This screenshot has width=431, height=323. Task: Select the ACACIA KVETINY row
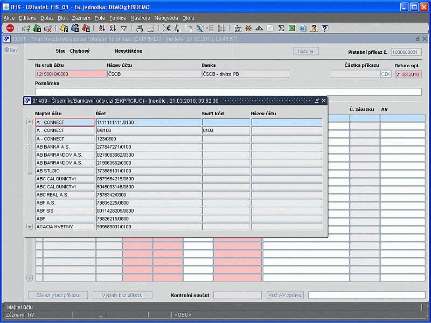(x=178, y=227)
